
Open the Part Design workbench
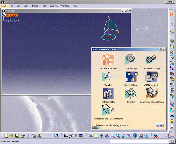(x=131, y=60)
